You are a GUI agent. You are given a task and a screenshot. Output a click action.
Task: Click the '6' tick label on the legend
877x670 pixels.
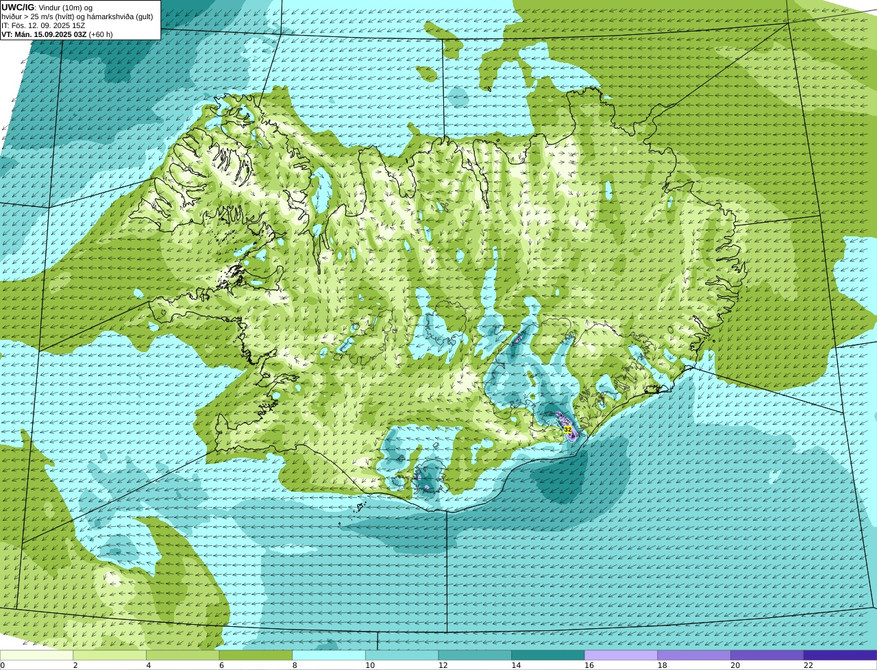(221, 665)
